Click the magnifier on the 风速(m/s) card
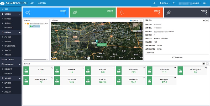Image resolution: width=210 pixels, height=106 pixels. (x=83, y=68)
